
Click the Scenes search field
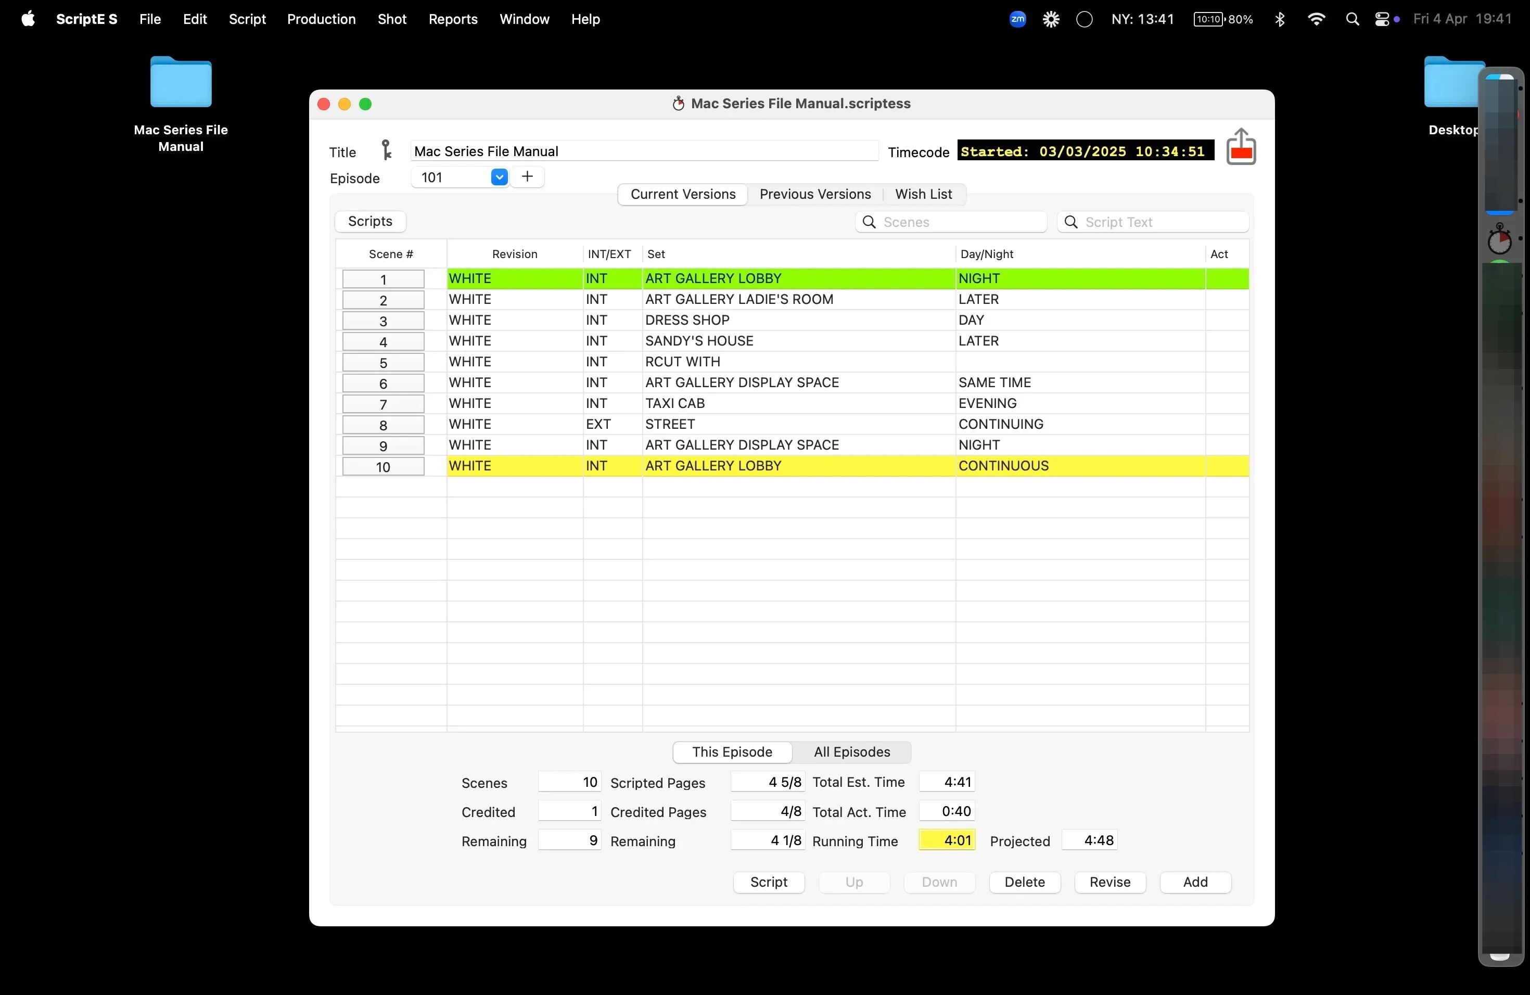pyautogui.click(x=958, y=222)
